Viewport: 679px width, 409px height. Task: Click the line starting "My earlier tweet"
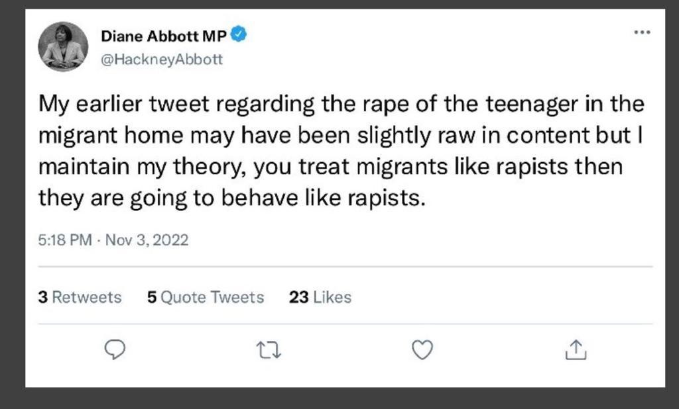click(341, 104)
